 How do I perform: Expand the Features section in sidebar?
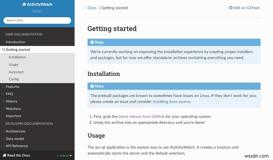click(3, 86)
